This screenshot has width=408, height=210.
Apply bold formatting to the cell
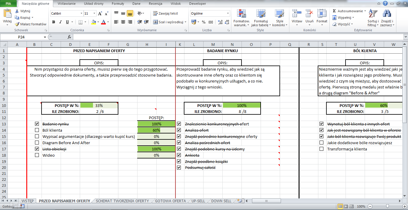click(54, 22)
